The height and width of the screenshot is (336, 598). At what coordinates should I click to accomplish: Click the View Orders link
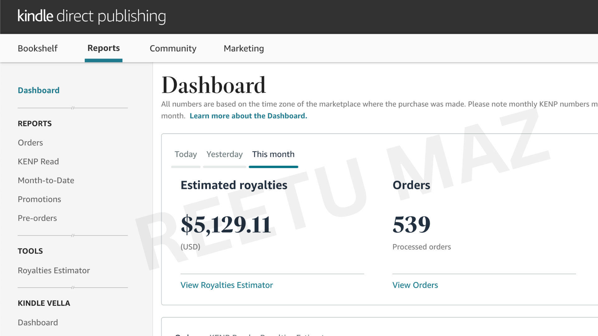415,285
